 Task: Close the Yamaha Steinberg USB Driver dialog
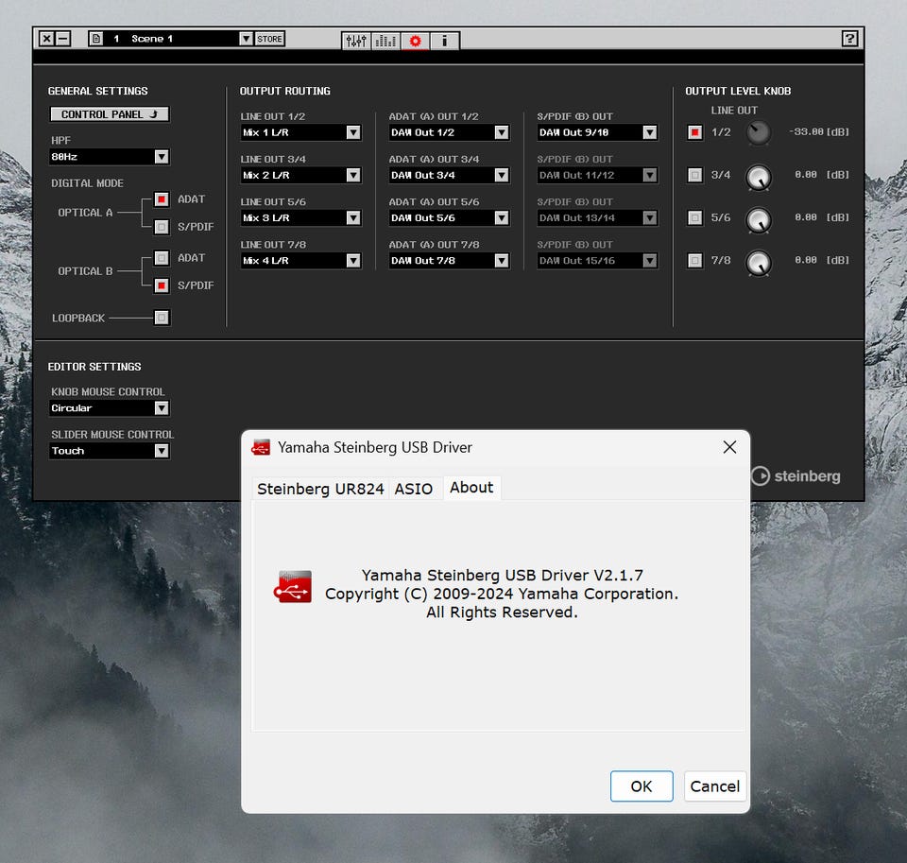(x=729, y=447)
